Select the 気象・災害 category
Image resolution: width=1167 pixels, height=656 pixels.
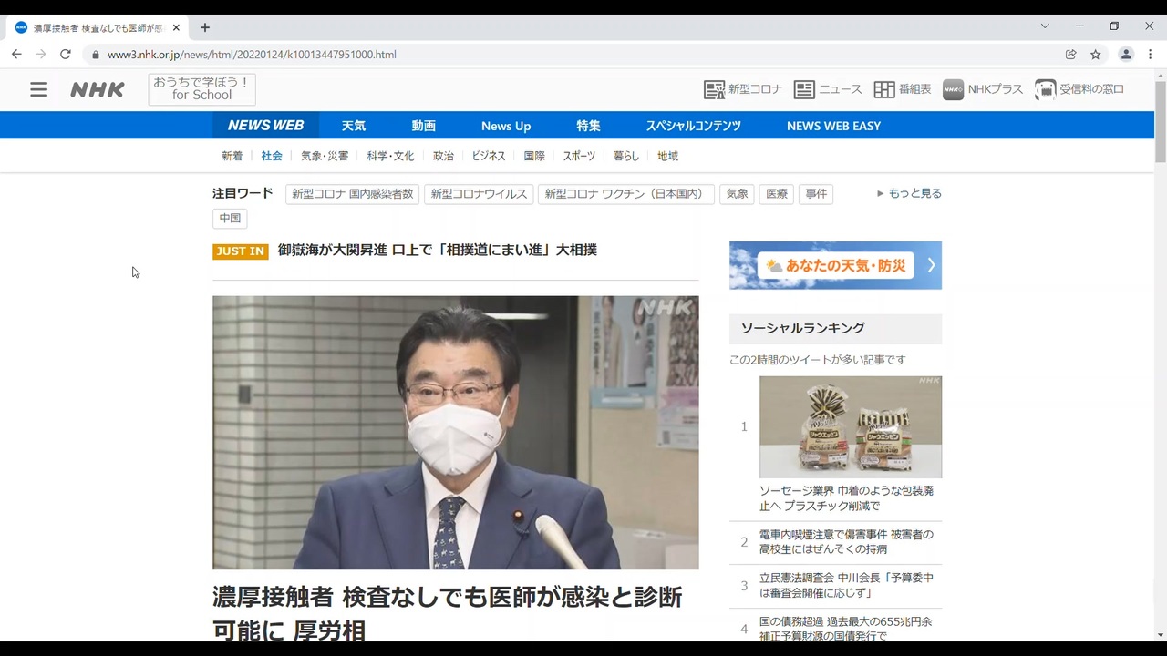[325, 156]
